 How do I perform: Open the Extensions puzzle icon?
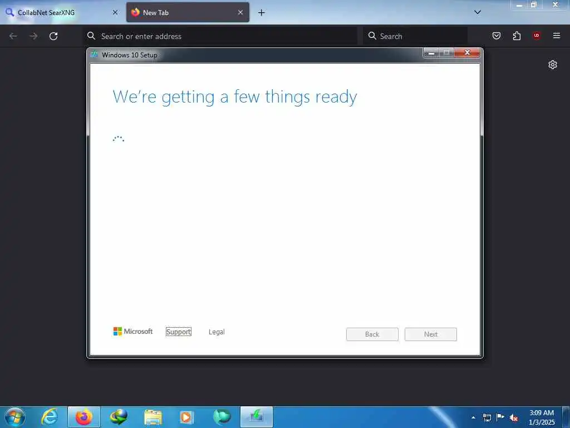click(517, 36)
